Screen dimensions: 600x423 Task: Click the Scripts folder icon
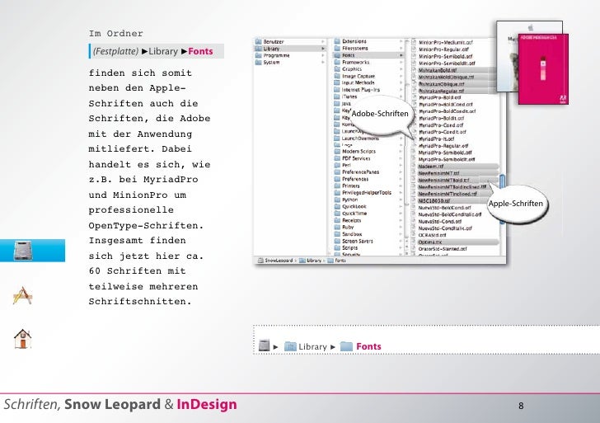pyautogui.click(x=337, y=247)
